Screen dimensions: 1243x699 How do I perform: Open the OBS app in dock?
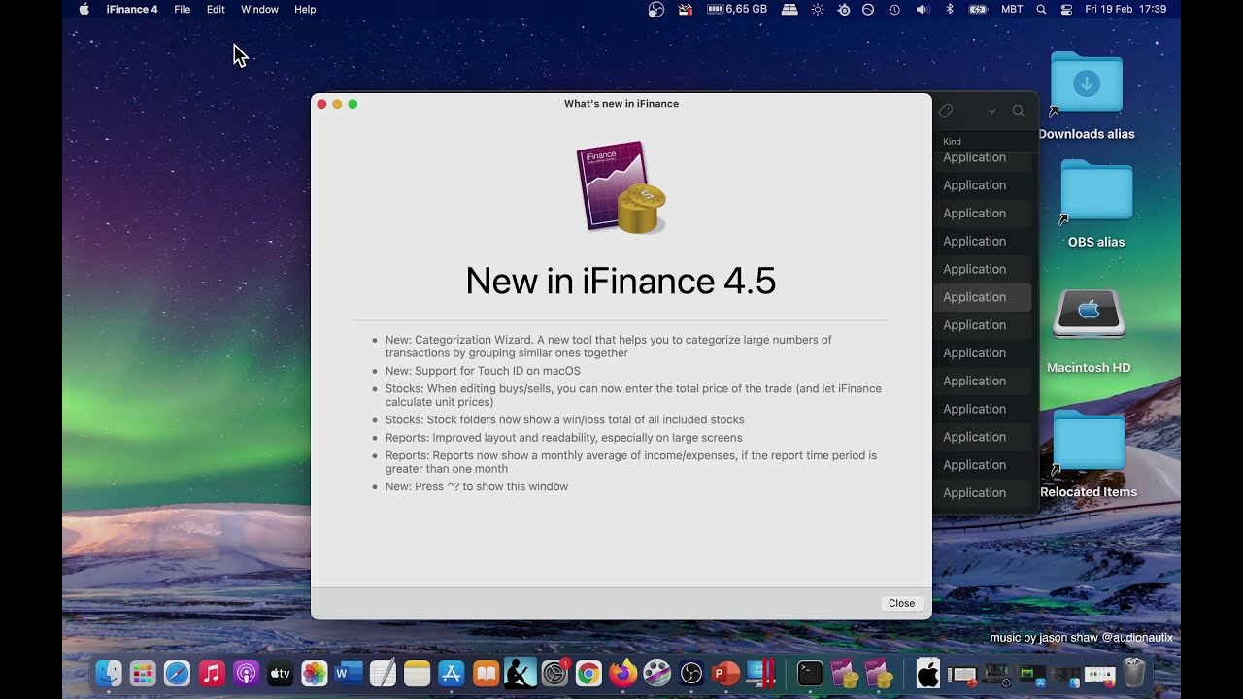click(691, 673)
